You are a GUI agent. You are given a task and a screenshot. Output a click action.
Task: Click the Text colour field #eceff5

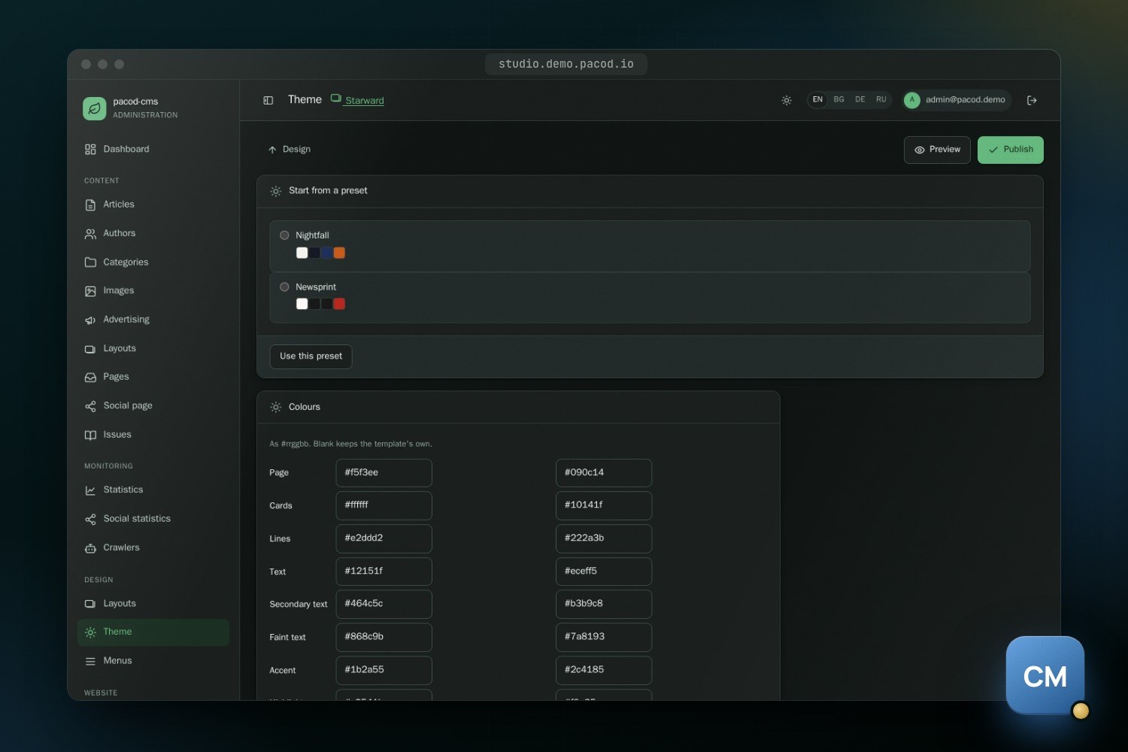(x=604, y=572)
